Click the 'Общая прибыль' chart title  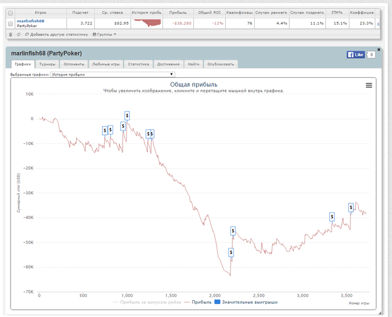pyautogui.click(x=194, y=85)
